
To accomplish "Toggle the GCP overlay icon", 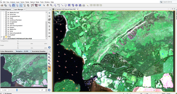I will 24,5.
